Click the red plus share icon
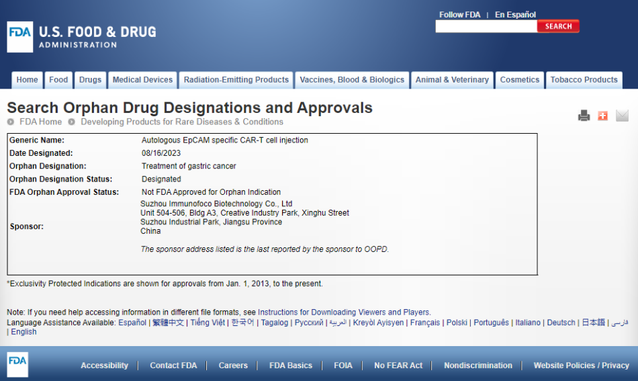Screen dimensions: 638x381 point(602,116)
